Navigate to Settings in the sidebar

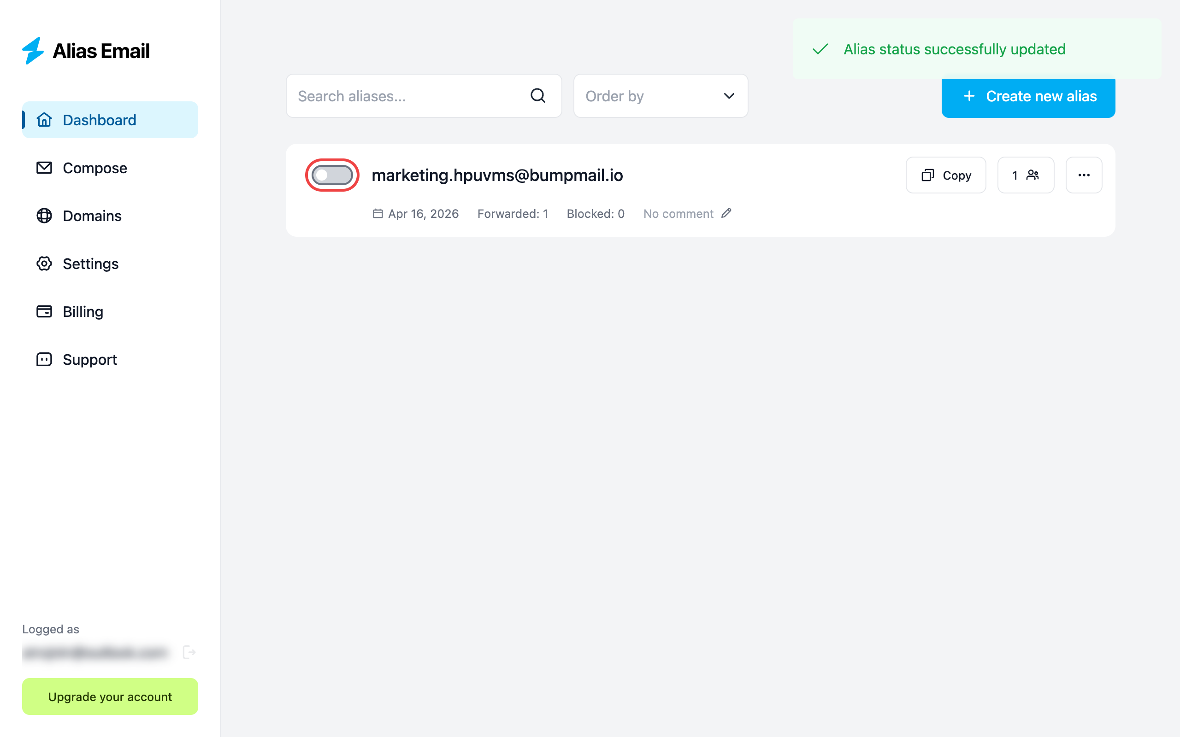click(90, 263)
